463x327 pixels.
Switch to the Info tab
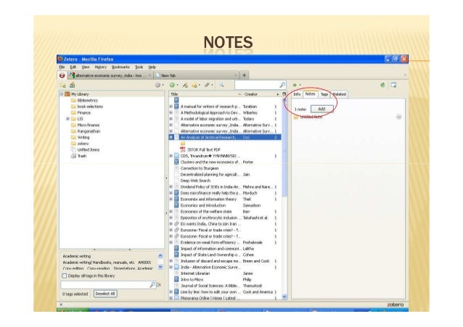pos(297,94)
